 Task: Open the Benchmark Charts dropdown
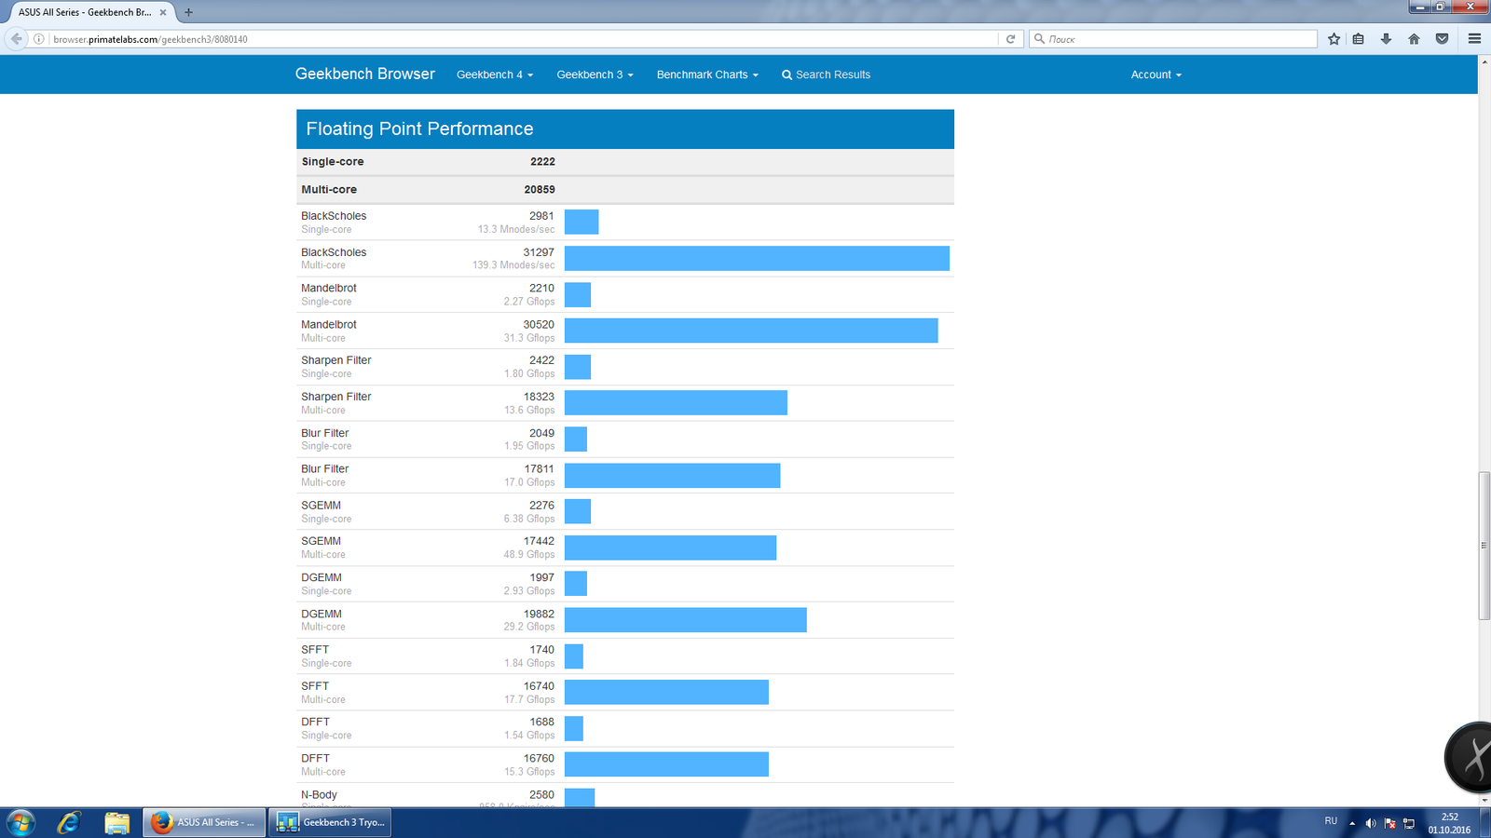pyautogui.click(x=707, y=74)
